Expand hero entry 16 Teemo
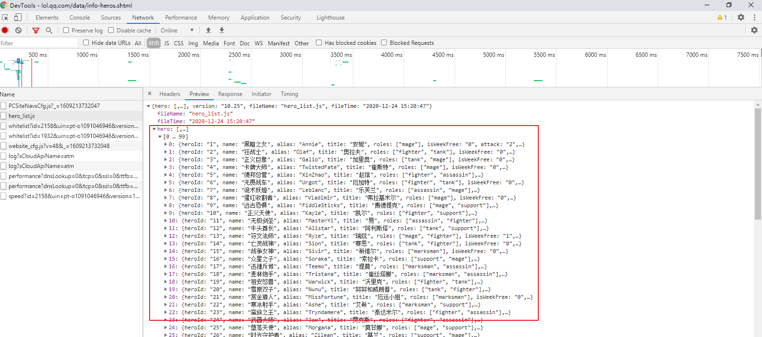The image size is (762, 337). pyautogui.click(x=166, y=266)
